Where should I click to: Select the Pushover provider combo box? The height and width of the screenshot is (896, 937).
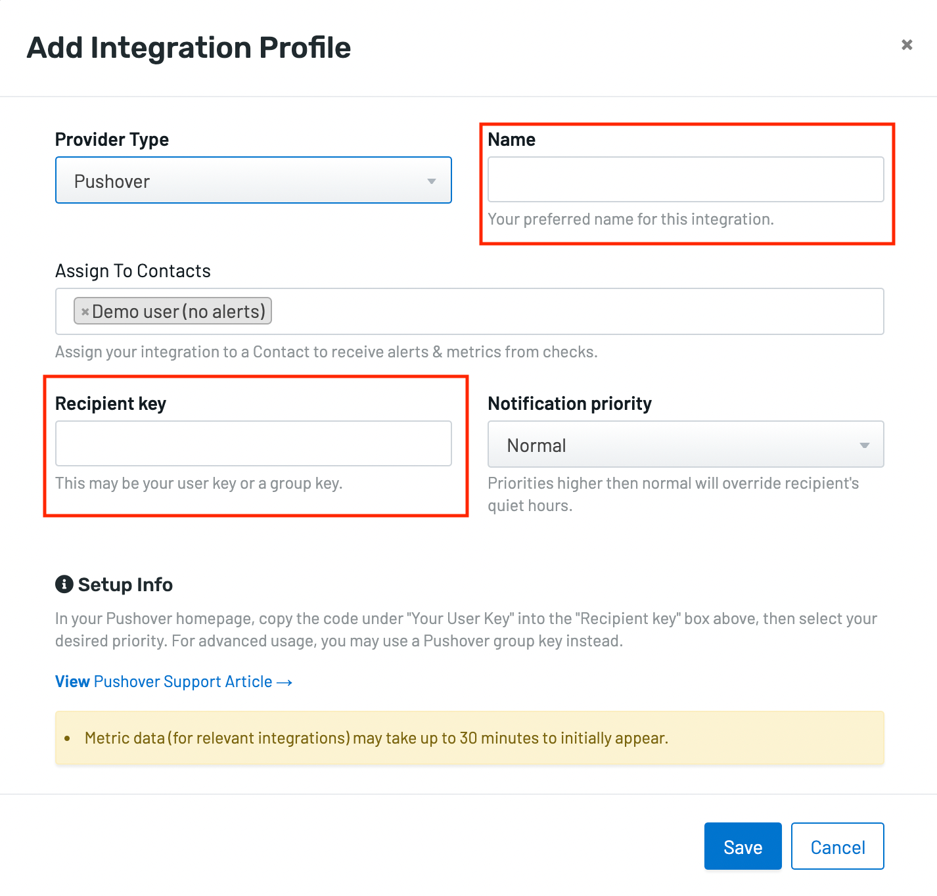click(254, 180)
